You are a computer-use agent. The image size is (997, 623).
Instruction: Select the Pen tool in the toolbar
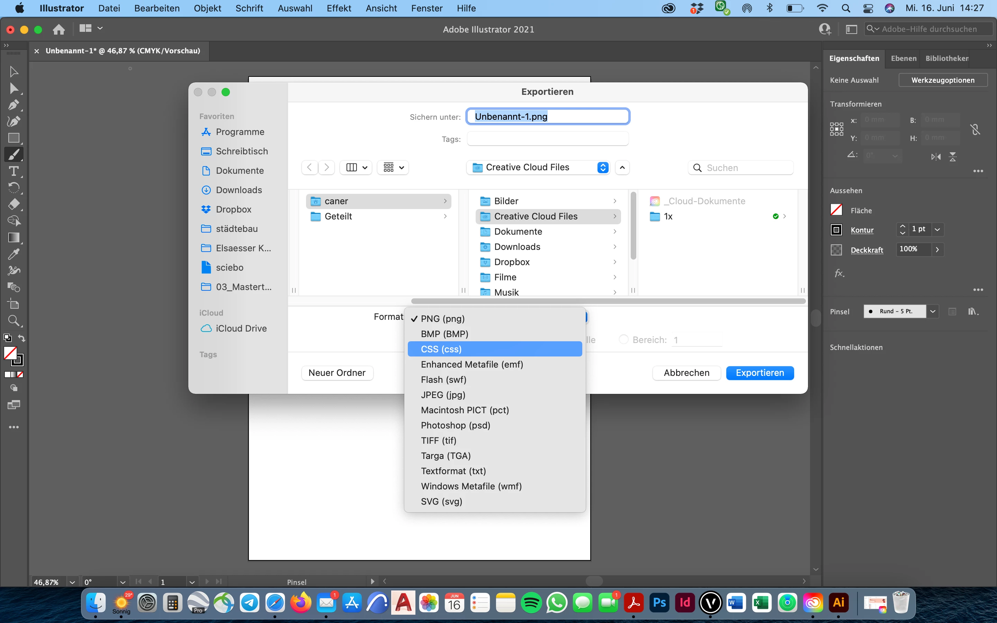(14, 105)
